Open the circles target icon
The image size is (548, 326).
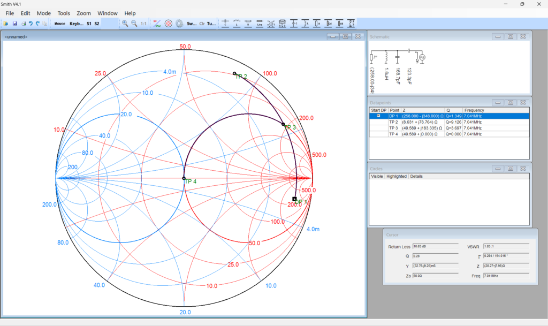pos(169,24)
